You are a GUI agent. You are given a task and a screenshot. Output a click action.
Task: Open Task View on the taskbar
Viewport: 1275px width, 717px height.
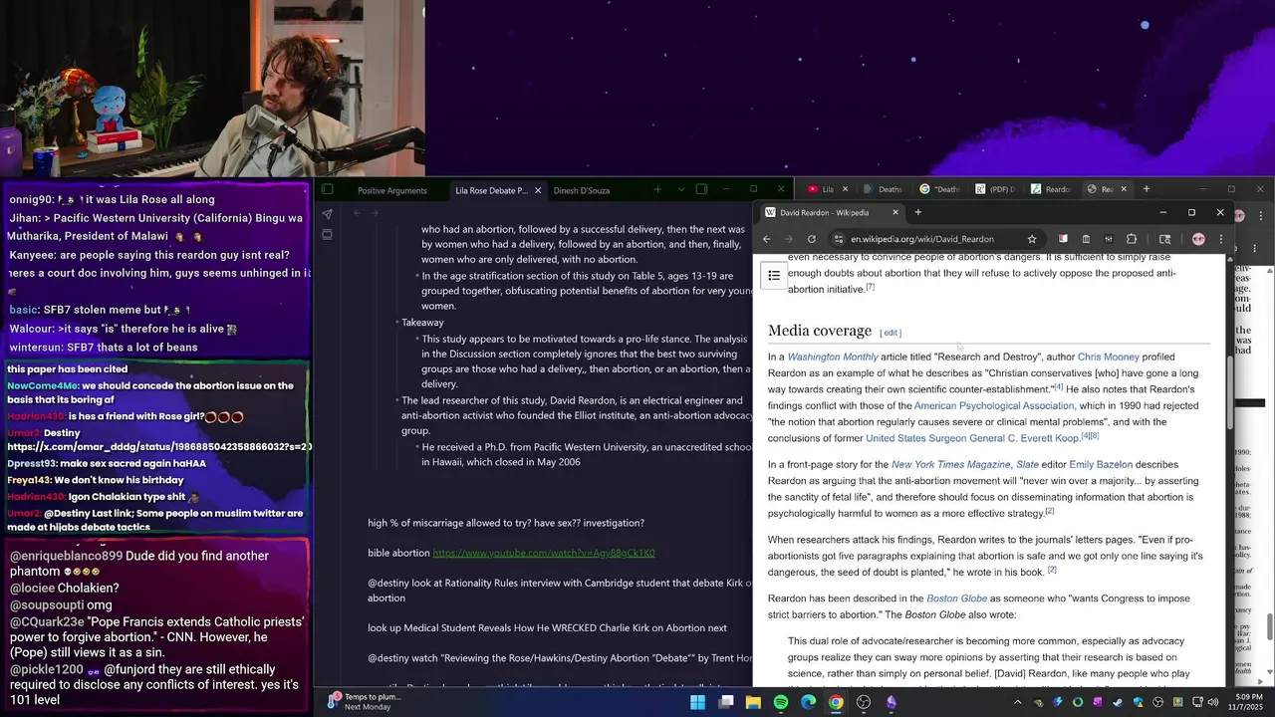pos(726,702)
